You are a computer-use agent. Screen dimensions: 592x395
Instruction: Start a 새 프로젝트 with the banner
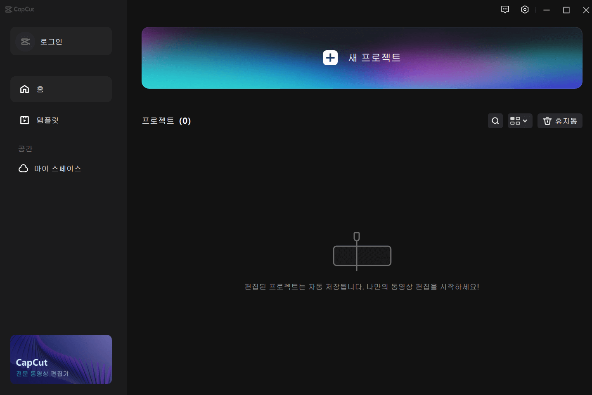pos(362,58)
